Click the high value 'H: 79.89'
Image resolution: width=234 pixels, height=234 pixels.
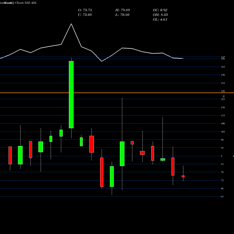pyautogui.click(x=123, y=10)
